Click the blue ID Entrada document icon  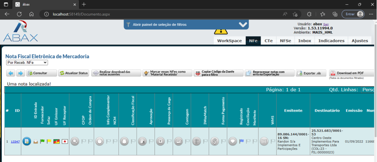coord(26,141)
